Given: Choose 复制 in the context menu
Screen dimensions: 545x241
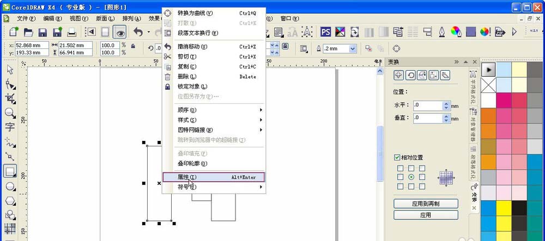Looking at the screenshot, I should tap(214, 66).
